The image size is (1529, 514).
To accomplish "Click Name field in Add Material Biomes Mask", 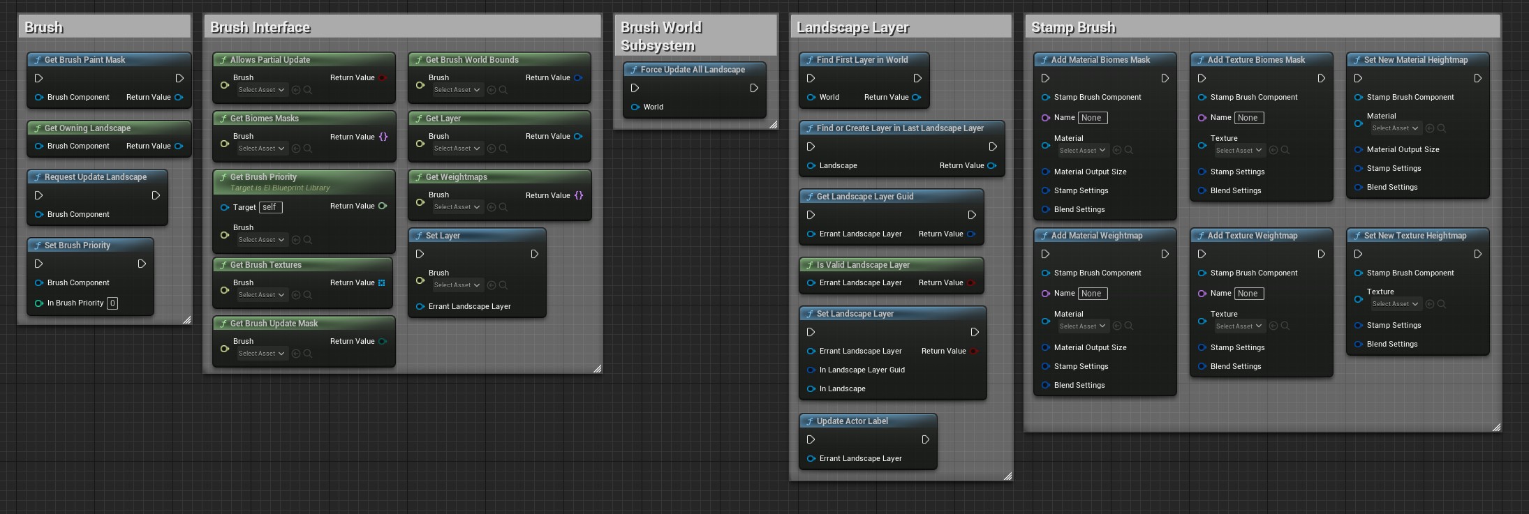I will 1093,118.
